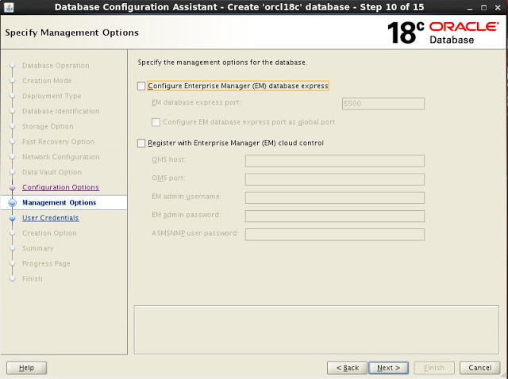Click the window menu icon in title bar
Viewport: 508px width, 379px height.
point(7,7)
